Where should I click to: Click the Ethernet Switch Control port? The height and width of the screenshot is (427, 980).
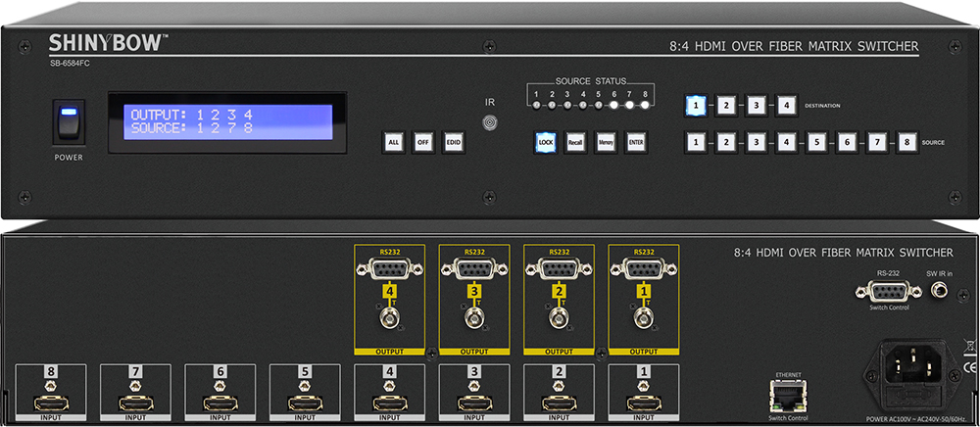(x=791, y=396)
